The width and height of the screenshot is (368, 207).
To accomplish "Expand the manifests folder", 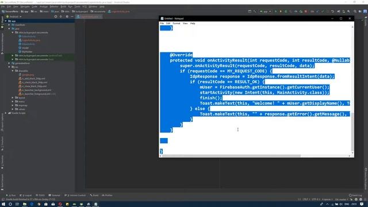I will [x=9, y=25].
